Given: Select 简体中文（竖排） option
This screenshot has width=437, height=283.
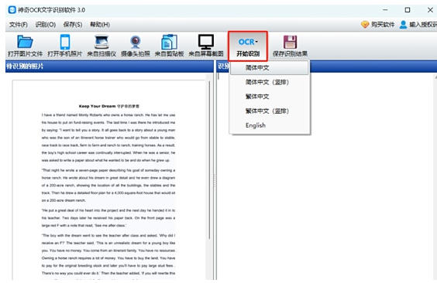Looking at the screenshot, I should [x=270, y=82].
